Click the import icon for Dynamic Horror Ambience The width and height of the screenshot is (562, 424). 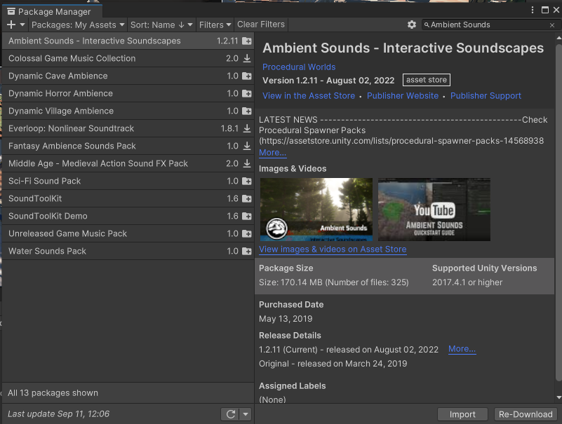pos(246,93)
